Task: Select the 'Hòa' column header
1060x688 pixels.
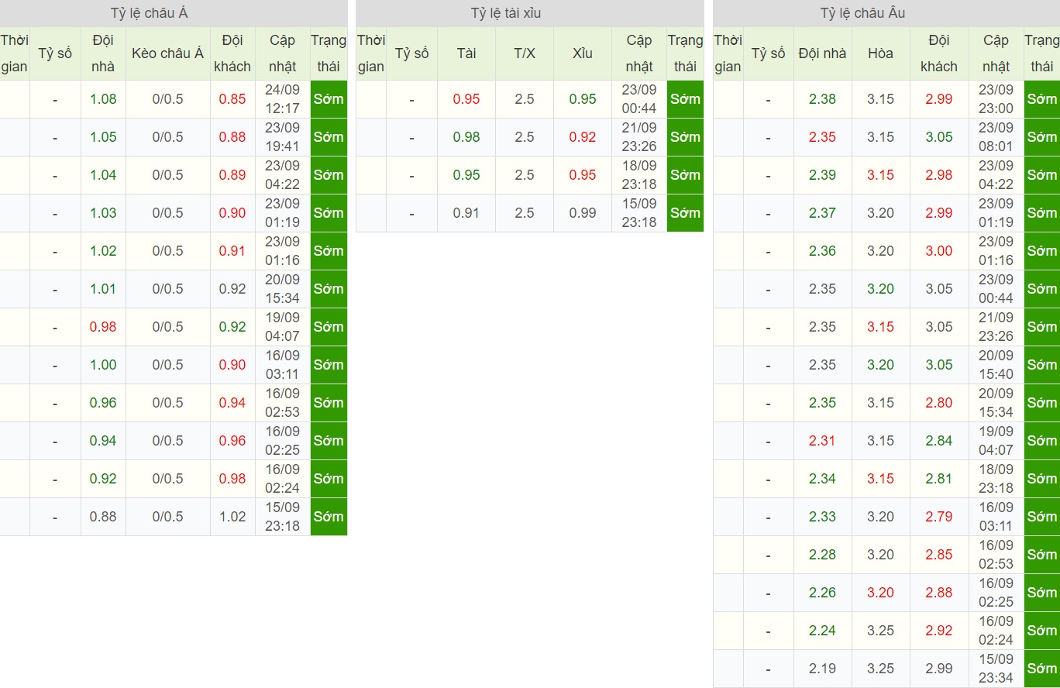Action: pos(881,53)
